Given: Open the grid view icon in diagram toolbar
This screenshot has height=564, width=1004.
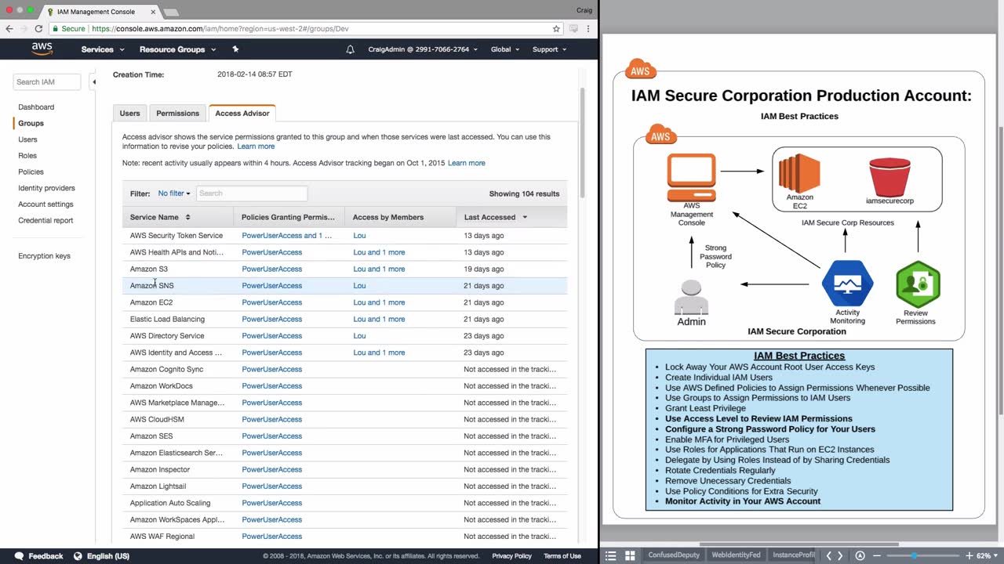Looking at the screenshot, I should pyautogui.click(x=629, y=555).
